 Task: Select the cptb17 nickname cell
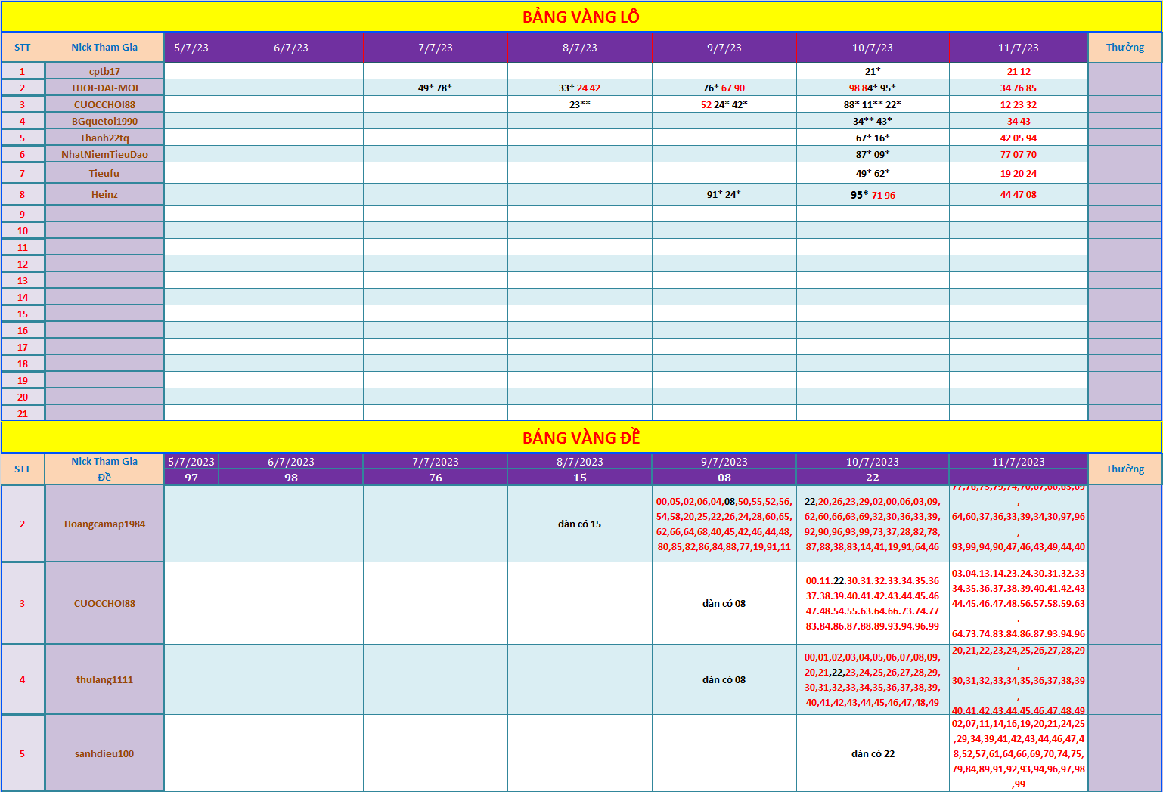(104, 71)
